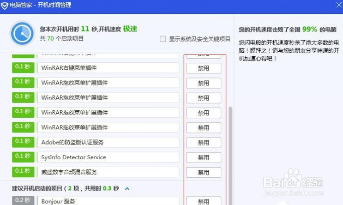Select the SysInfo Detector Service row

[108, 157]
